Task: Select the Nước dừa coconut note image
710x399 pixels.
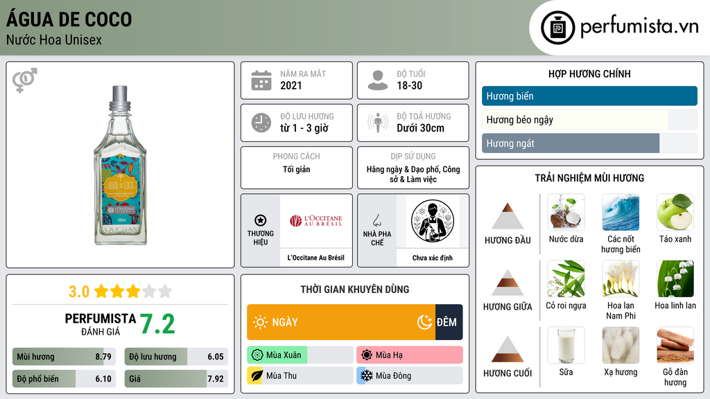Action: 566,212
